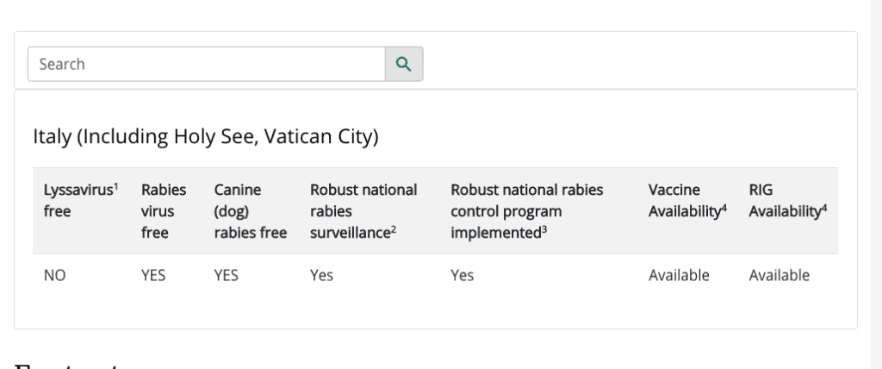Click the NO value under Lyssavirus free

click(x=54, y=276)
